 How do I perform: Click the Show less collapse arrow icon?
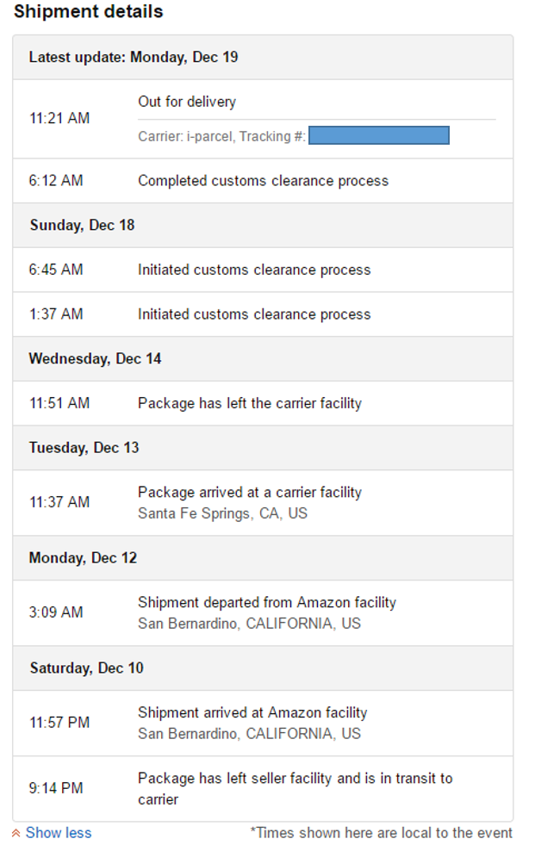16,833
